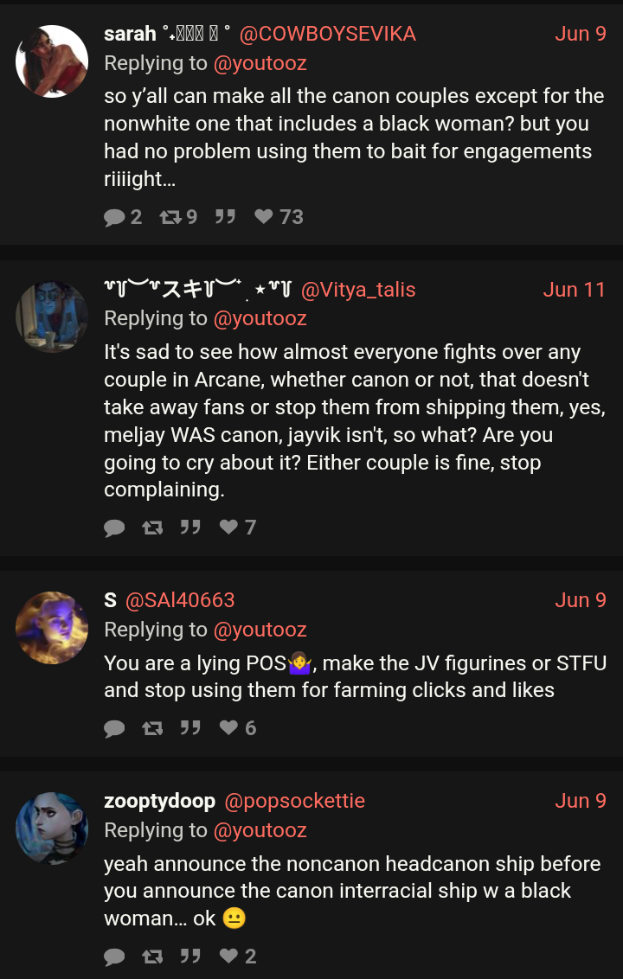Click reply icon on SAI40663's tweet

(x=114, y=729)
